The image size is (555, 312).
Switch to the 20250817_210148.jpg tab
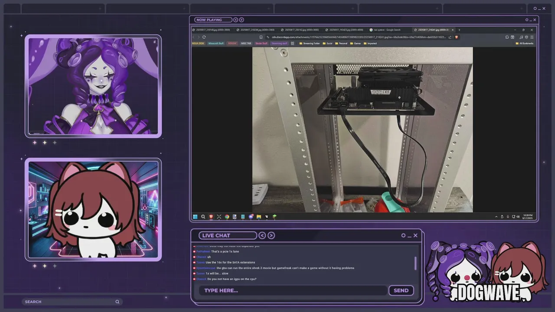(212, 30)
